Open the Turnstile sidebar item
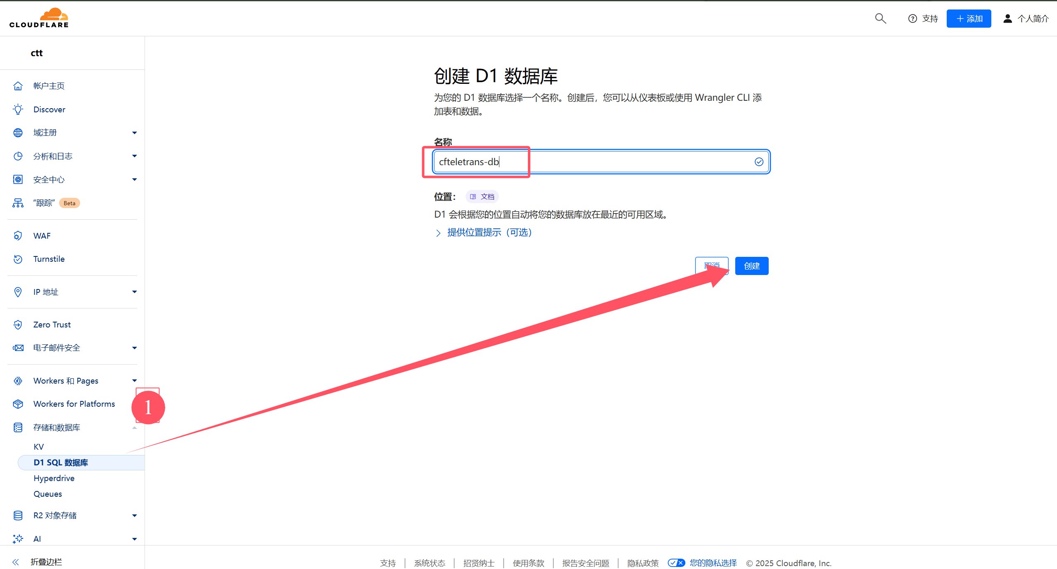Screen dimensions: 1057x569 [49, 259]
